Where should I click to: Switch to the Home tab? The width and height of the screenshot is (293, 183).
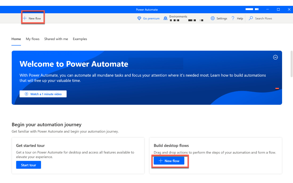click(x=16, y=39)
